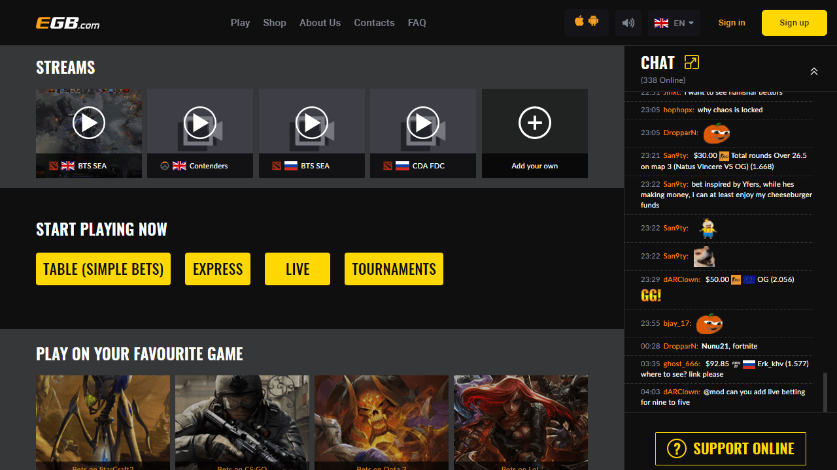Collapse the chat panel with double chevron

pos(813,71)
